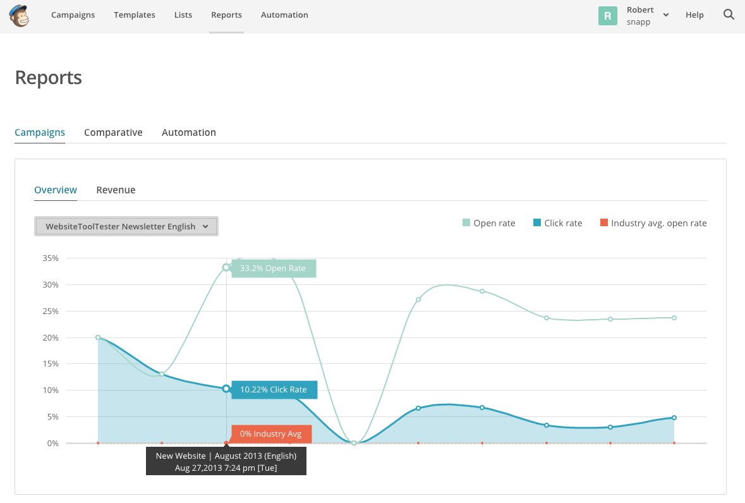Open search using the magnifying glass icon
The image size is (745, 503).
729,15
